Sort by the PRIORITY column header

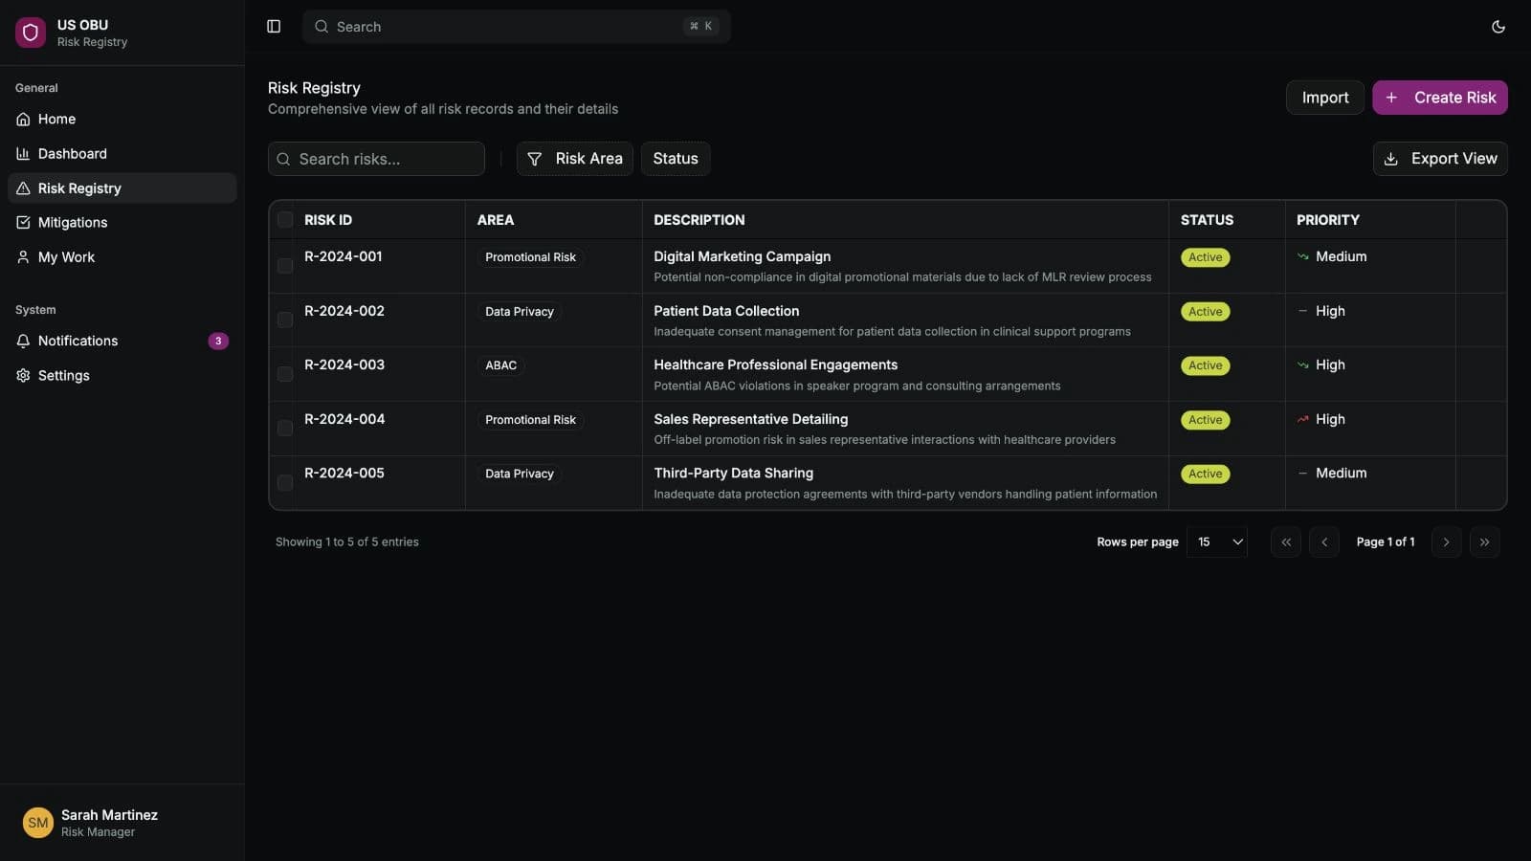point(1328,220)
